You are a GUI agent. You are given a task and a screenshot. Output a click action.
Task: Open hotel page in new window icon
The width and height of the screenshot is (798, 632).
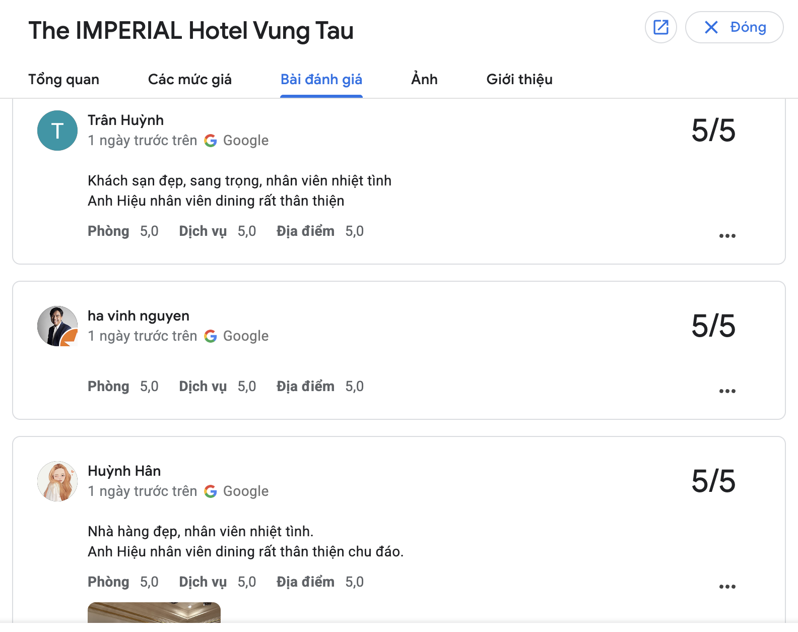click(660, 27)
